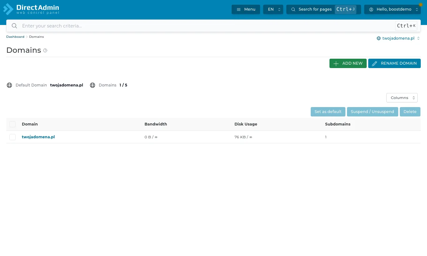Click the Domains page heading

(x=24, y=50)
